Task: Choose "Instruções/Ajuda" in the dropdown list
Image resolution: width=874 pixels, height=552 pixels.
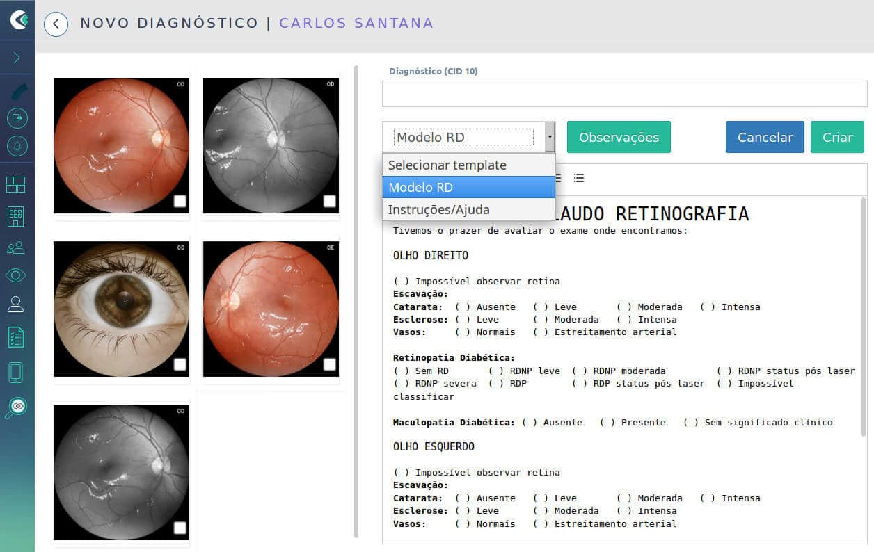Action: coord(469,209)
